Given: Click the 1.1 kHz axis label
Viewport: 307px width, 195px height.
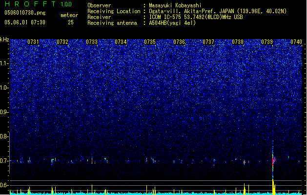Looking at the screenshot, I should (x=4, y=63).
